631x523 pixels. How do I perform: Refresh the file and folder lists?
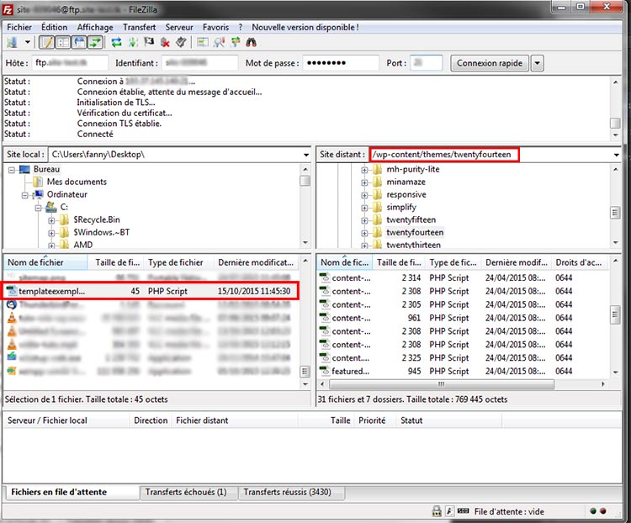(x=117, y=42)
